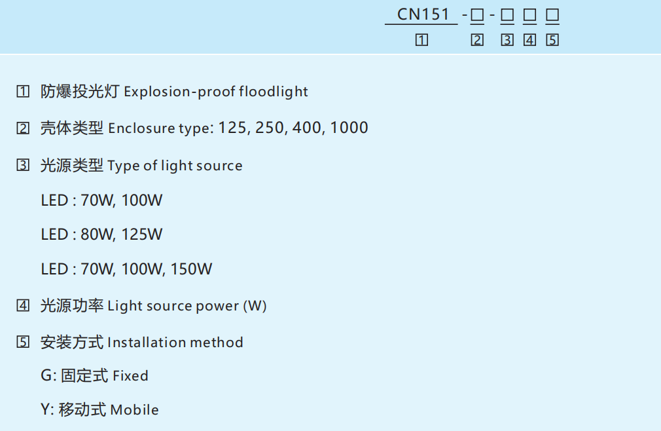This screenshot has width=661, height=431.
Task: Click the number 1 marker beside Explosion-proof floodlight
Action: click(23, 92)
